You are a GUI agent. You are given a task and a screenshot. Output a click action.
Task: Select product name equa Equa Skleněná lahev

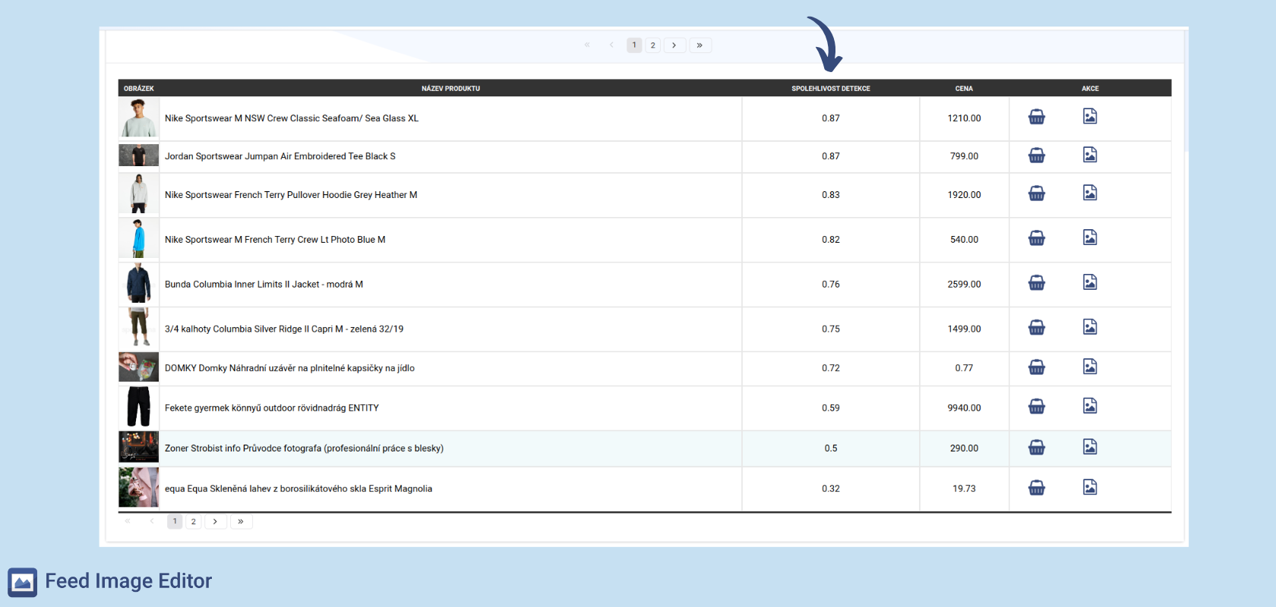pos(298,489)
